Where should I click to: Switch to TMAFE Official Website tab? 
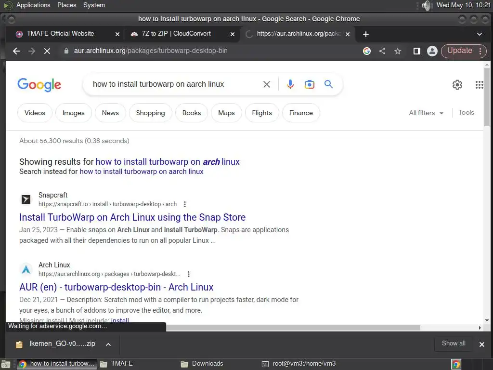click(60, 34)
